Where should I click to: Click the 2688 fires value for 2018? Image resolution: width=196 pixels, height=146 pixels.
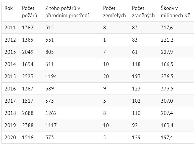(x=28, y=113)
